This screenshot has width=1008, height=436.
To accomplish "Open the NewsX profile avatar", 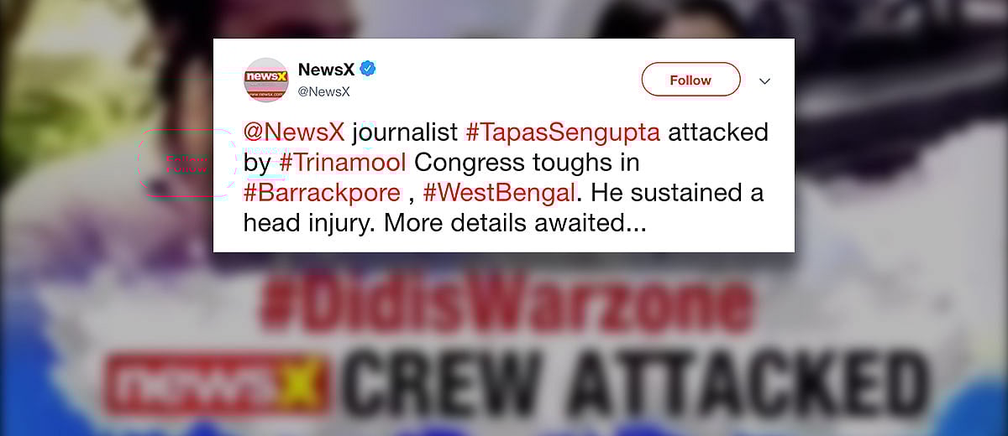I will click(266, 80).
